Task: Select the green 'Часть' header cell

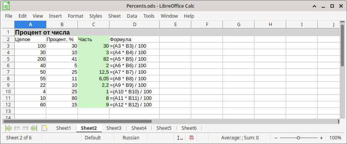Action: click(94, 39)
